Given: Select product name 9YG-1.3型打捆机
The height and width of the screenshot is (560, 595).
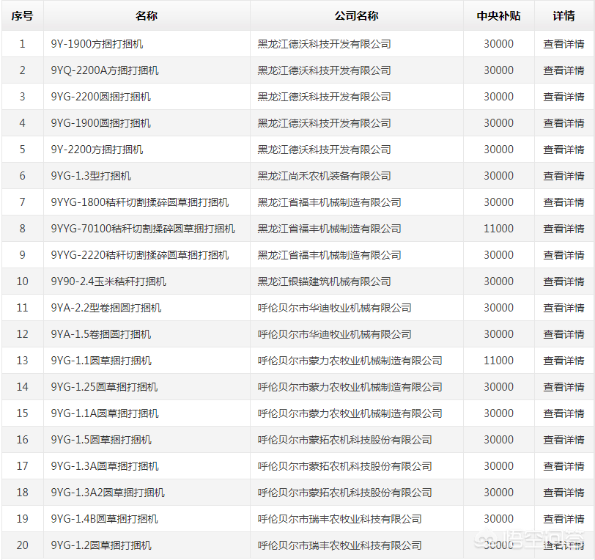Looking at the screenshot, I should 91,176.
